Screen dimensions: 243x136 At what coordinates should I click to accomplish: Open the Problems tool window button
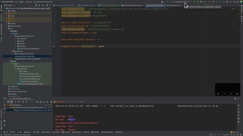(x=46, y=132)
